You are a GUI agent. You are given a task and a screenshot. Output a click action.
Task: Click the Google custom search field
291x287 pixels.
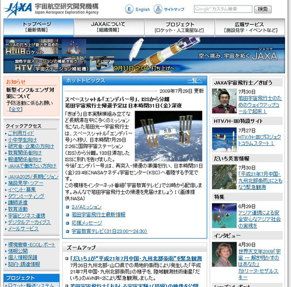(x=223, y=9)
